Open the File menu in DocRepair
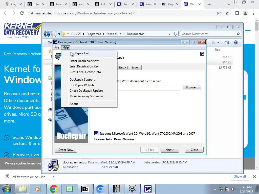The height and width of the screenshot is (194, 259). [57, 47]
